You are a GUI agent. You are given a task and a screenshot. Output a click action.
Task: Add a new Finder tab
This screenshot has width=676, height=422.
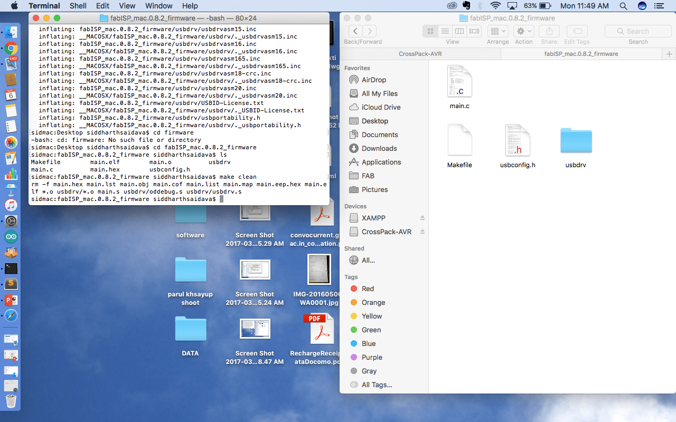click(670, 54)
